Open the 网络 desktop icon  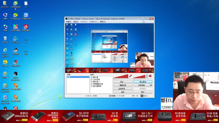point(5,28)
